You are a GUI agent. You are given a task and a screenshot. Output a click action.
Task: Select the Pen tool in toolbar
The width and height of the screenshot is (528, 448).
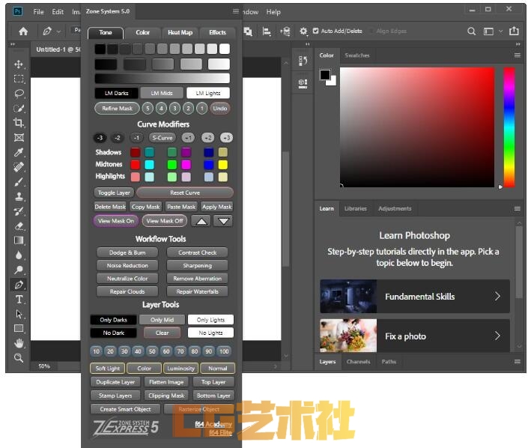19,285
